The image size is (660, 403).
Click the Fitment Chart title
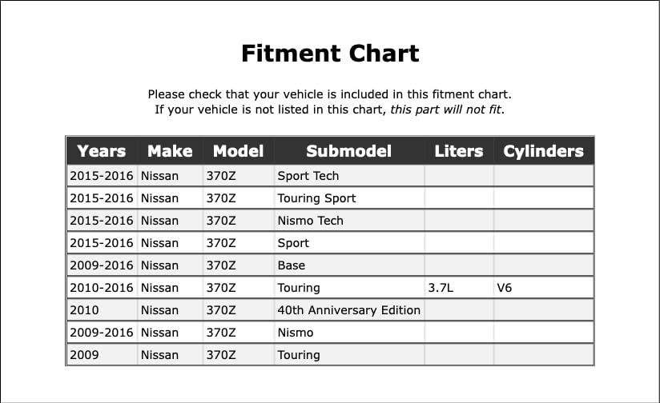[x=330, y=54]
